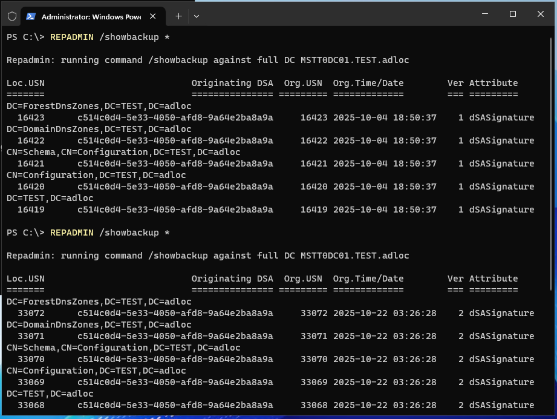
Task: Click the administrator shield icon in title bar
Action: click(x=12, y=16)
